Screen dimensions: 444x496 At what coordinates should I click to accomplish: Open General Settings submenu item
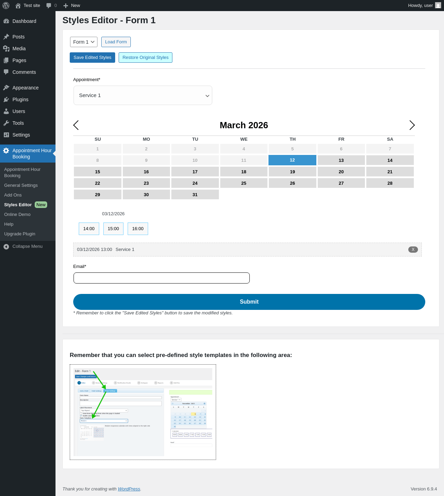click(21, 185)
